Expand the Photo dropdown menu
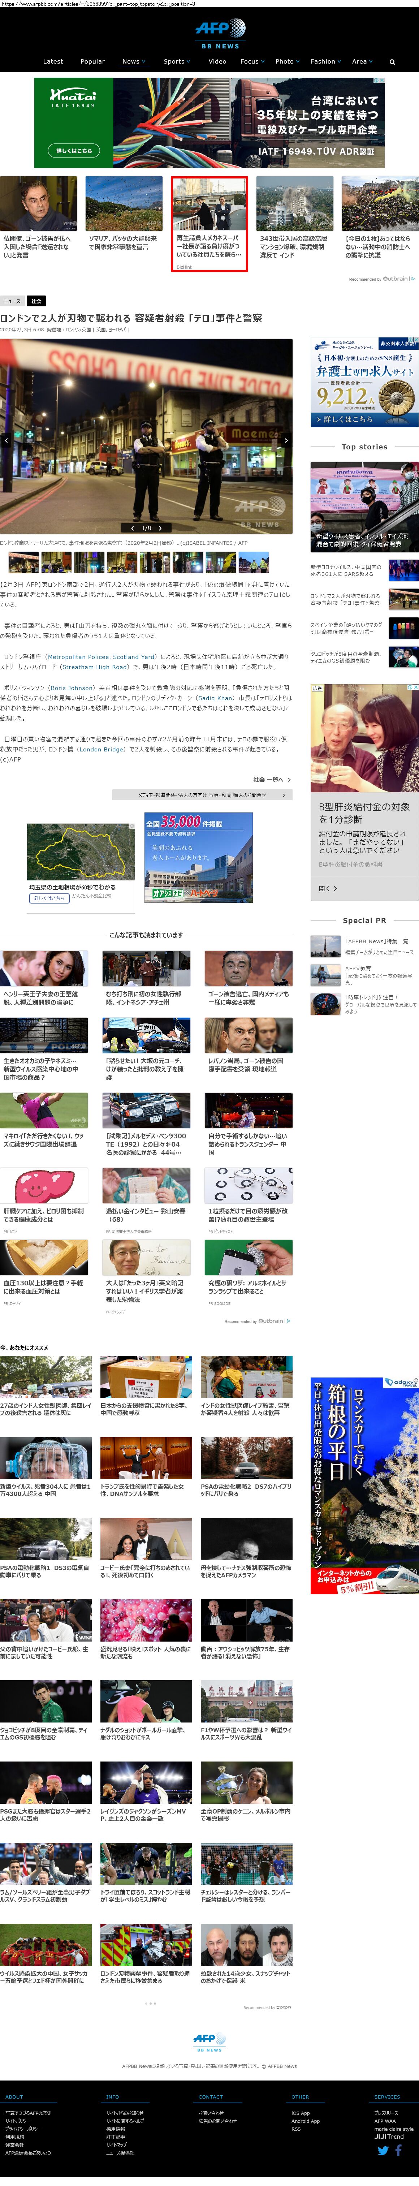Screen dimensions: 419x2186 click(287, 61)
